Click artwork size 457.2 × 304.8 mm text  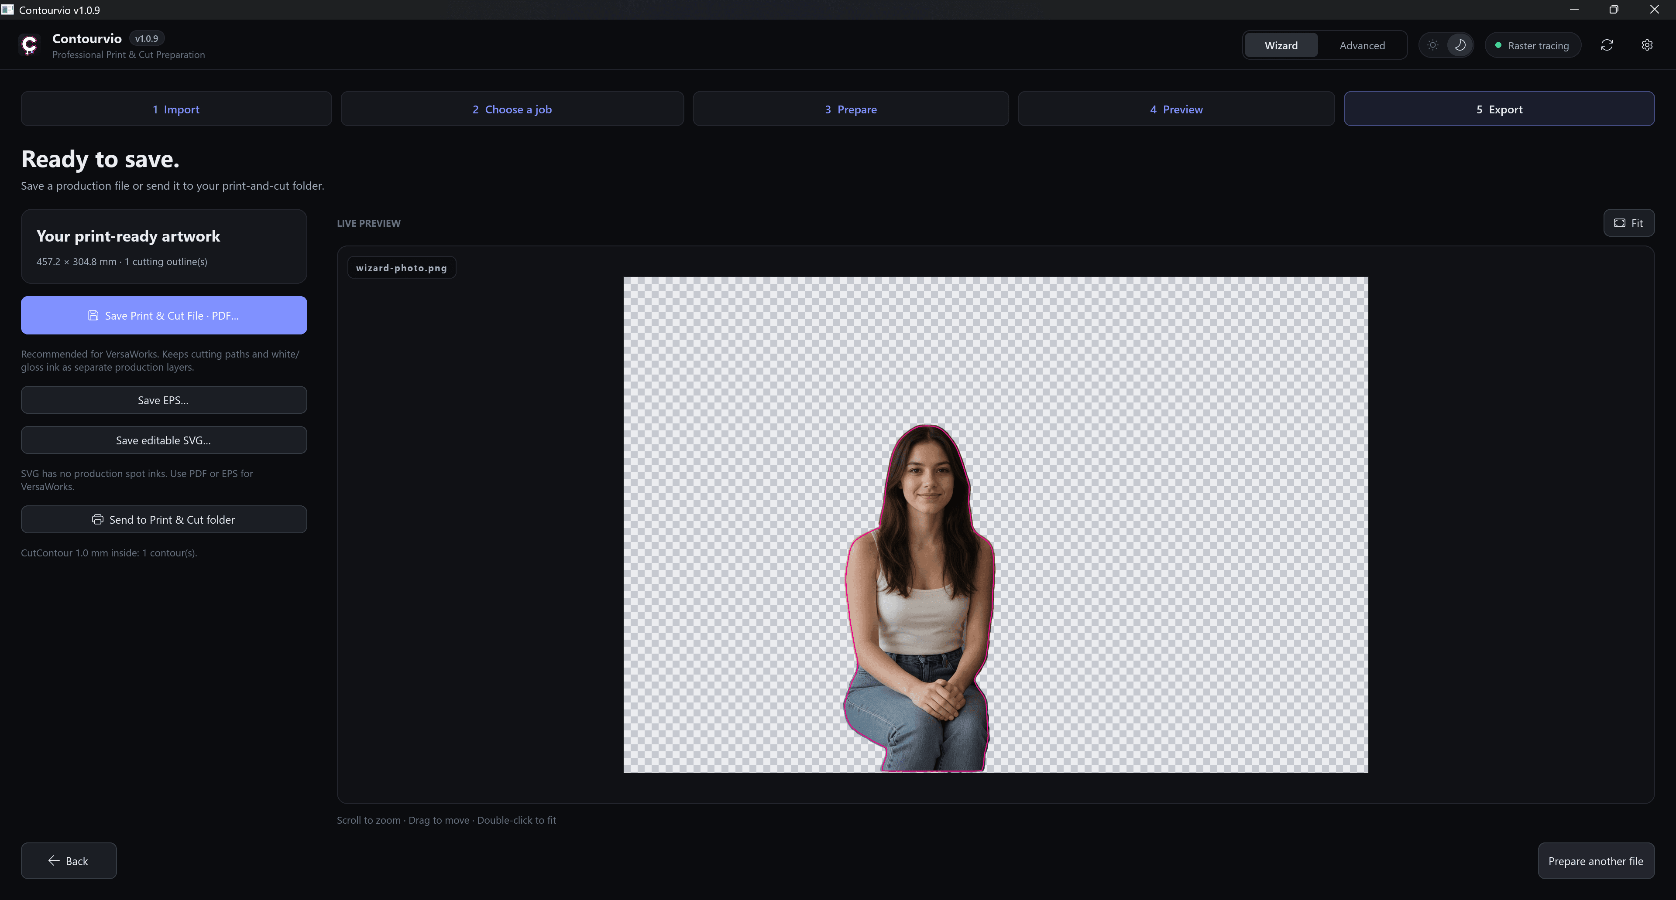77,262
